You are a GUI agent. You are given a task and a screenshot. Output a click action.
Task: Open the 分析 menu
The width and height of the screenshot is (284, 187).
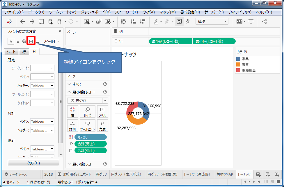[x=148, y=12]
